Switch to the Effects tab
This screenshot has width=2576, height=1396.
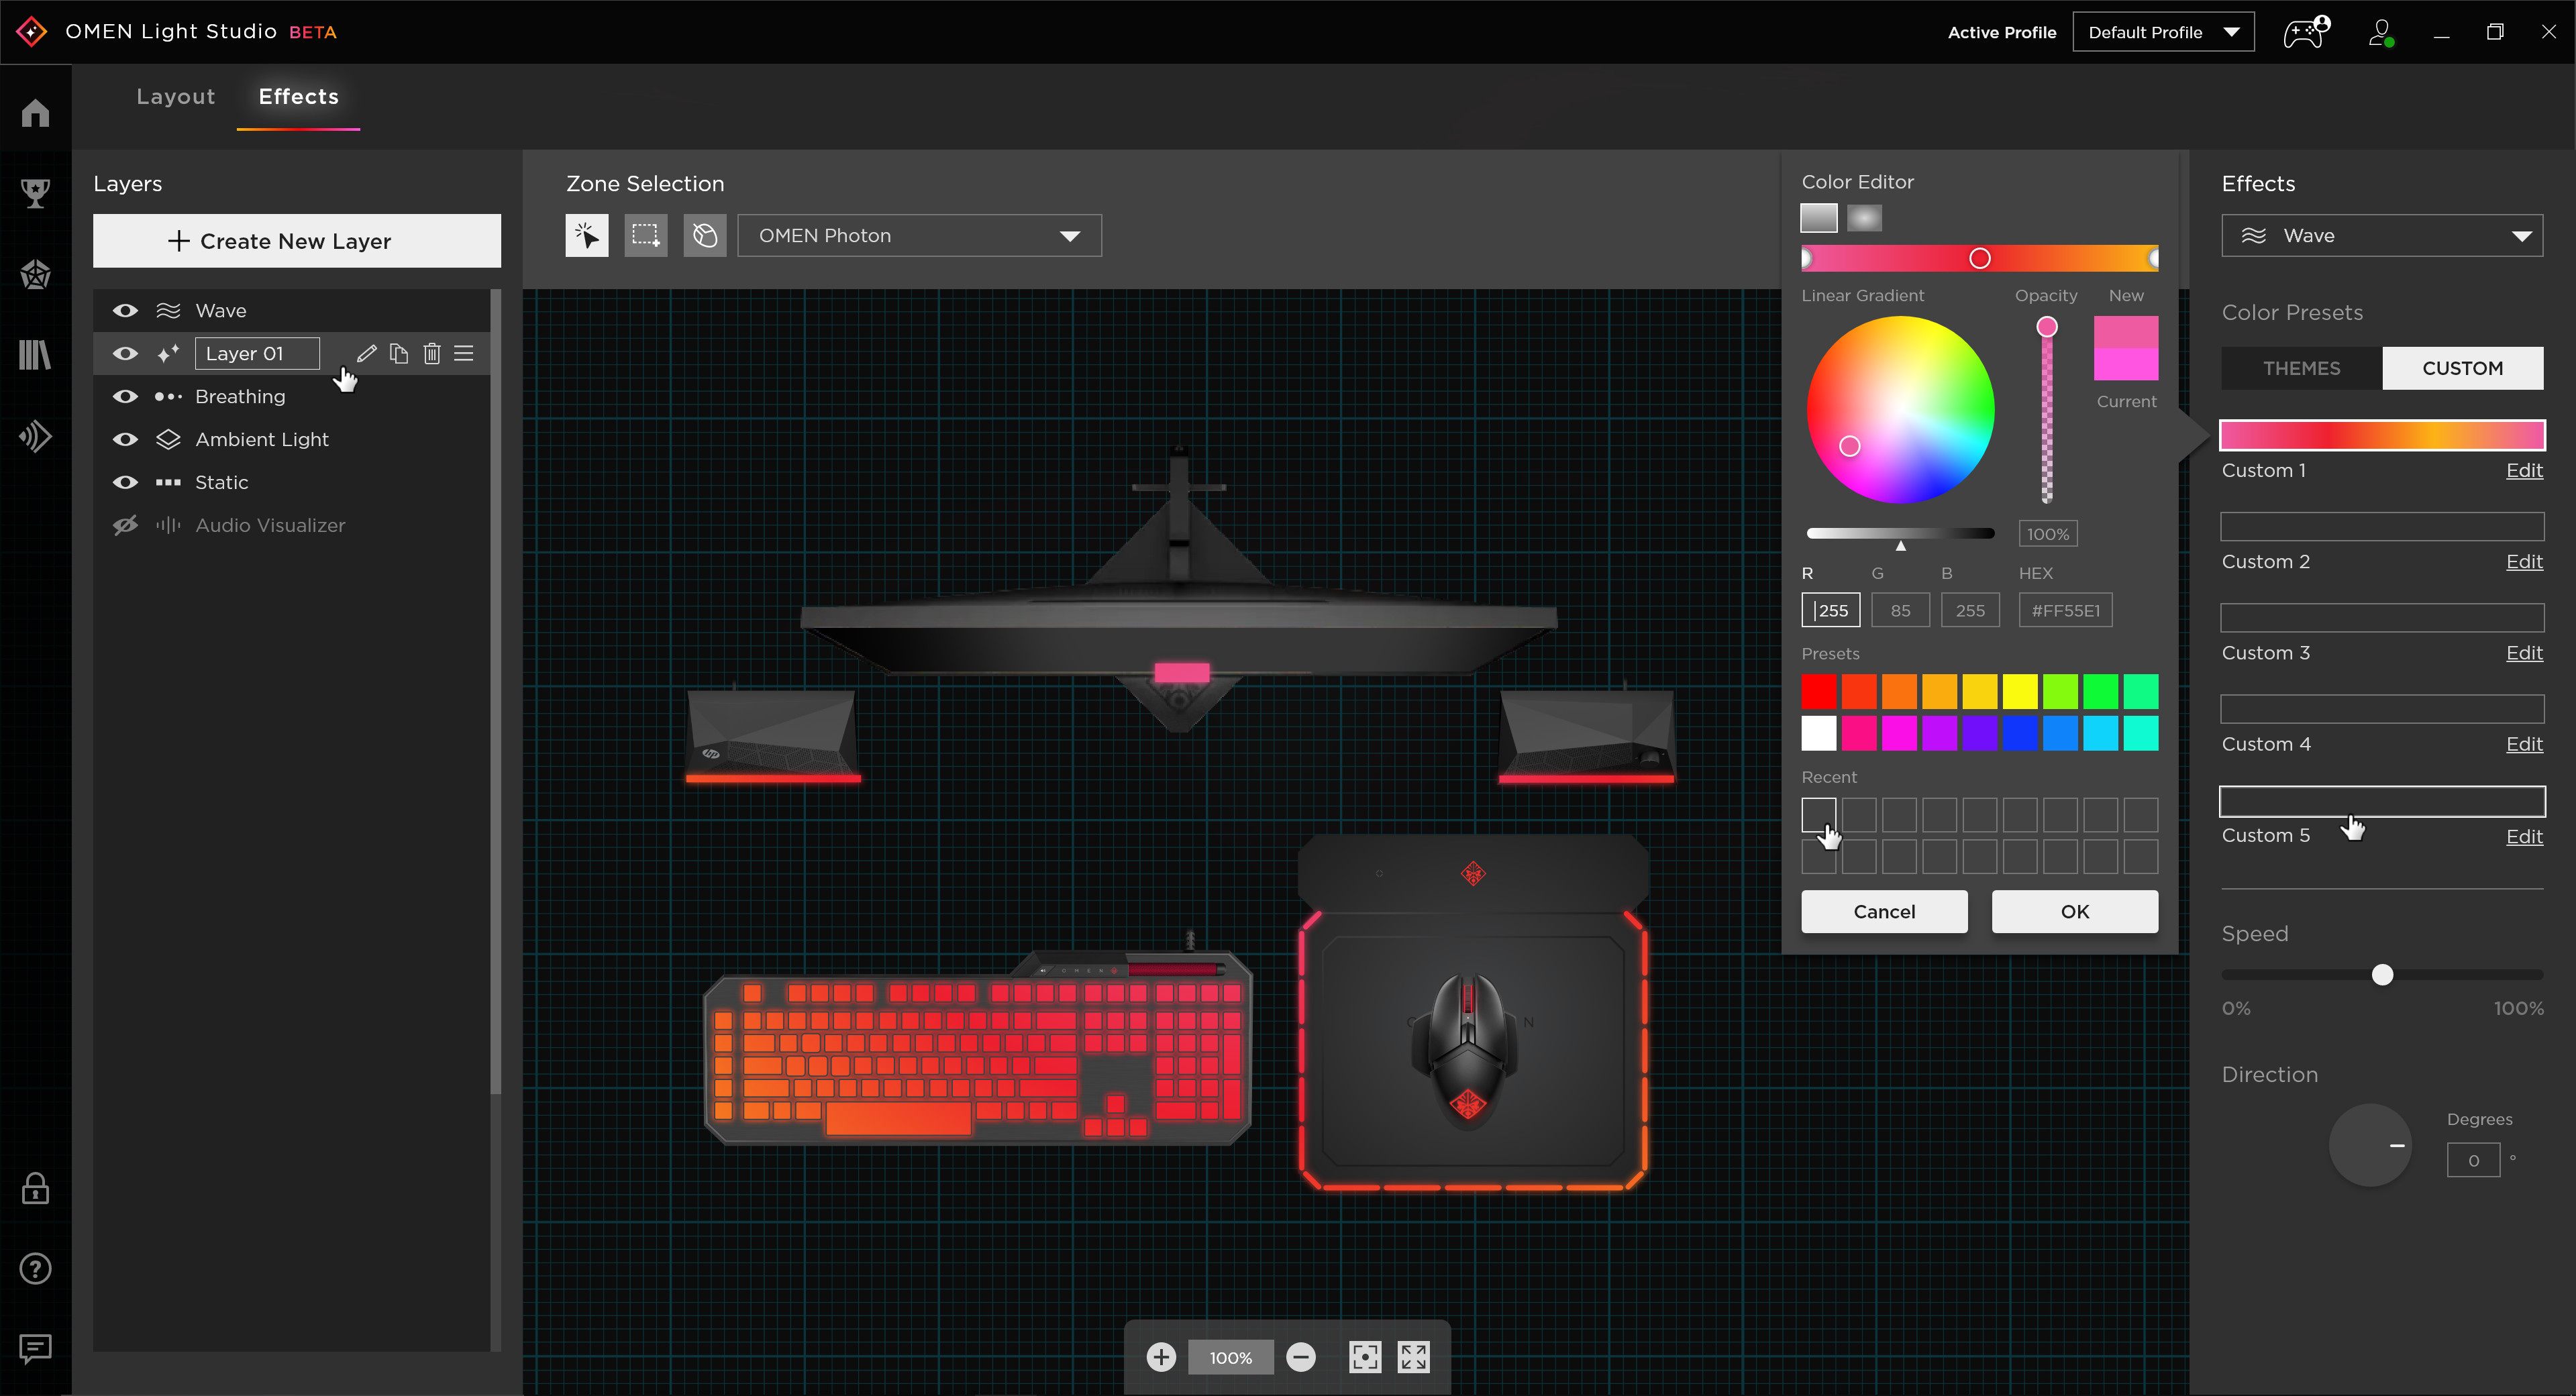(298, 97)
